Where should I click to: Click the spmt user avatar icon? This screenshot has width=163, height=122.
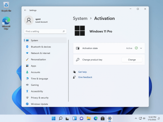coord(29,20)
